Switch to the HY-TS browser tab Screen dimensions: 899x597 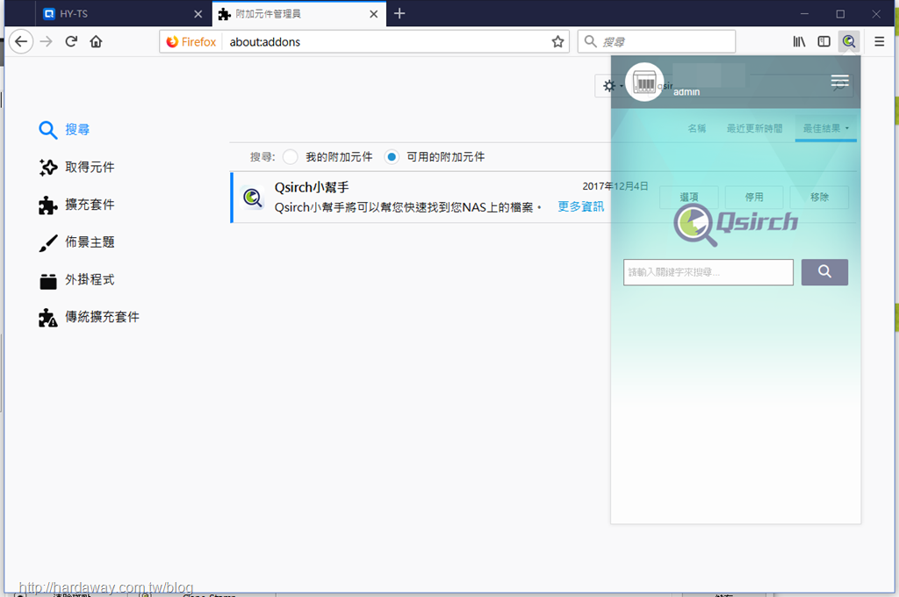pos(122,14)
